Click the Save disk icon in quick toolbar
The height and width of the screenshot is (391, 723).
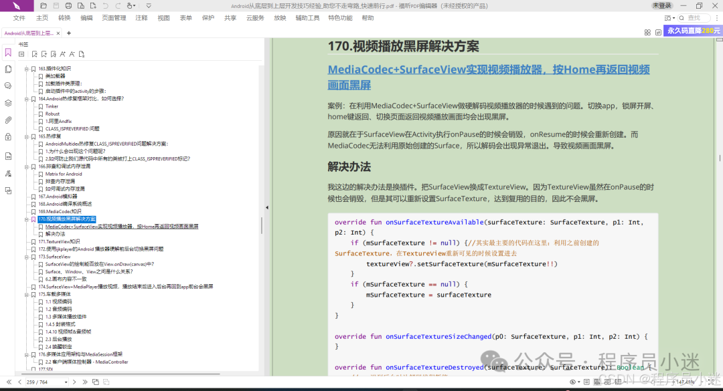(x=56, y=6)
